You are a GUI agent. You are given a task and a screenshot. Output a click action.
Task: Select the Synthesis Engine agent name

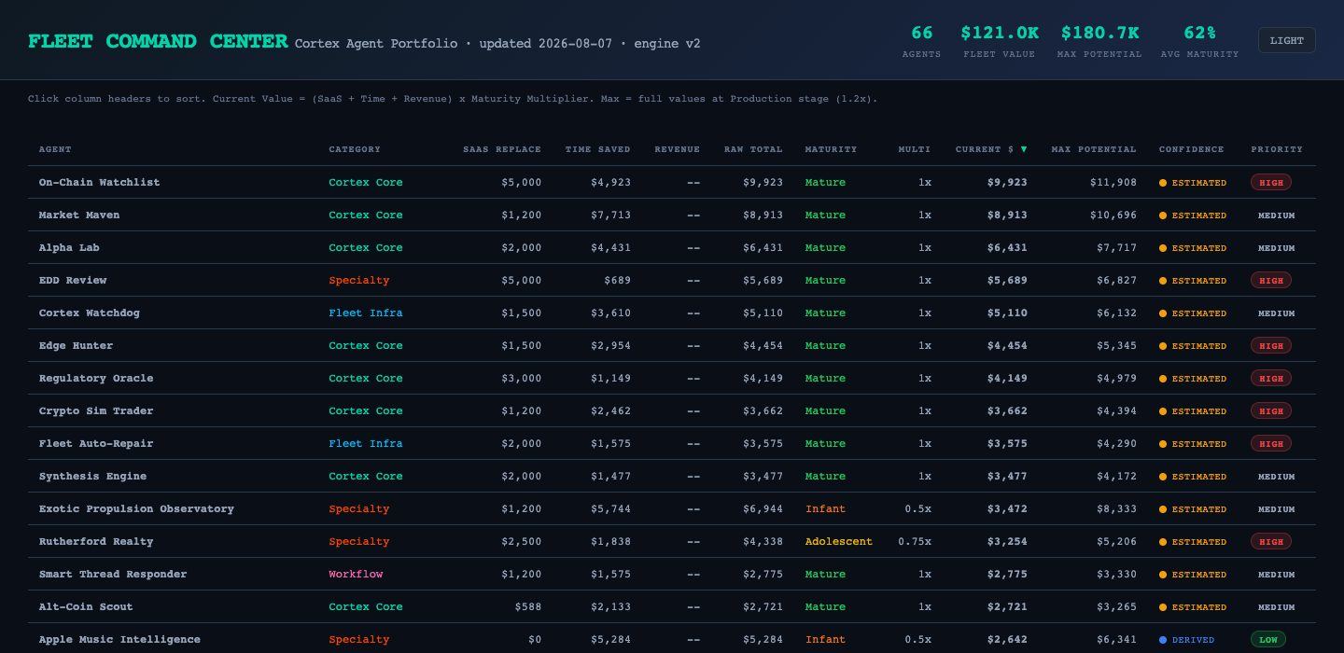pos(92,476)
